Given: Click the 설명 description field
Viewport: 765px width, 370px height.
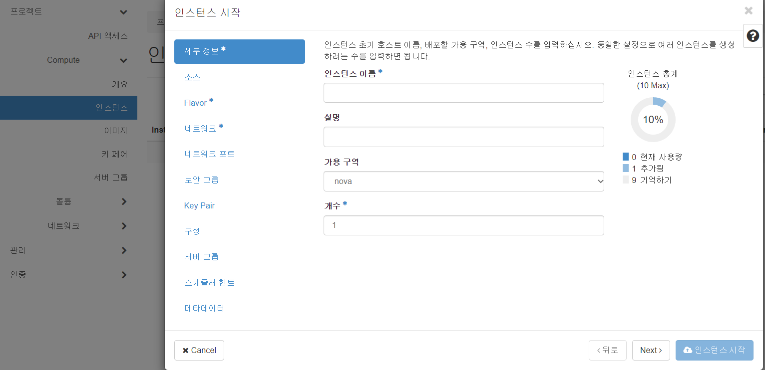Looking at the screenshot, I should pyautogui.click(x=464, y=137).
